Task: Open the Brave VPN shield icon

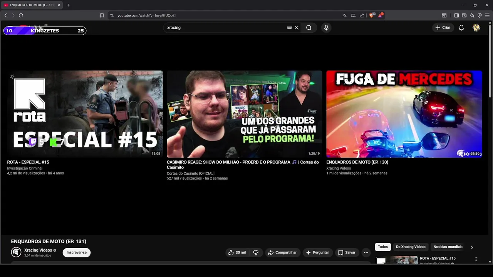Action: 480,15
